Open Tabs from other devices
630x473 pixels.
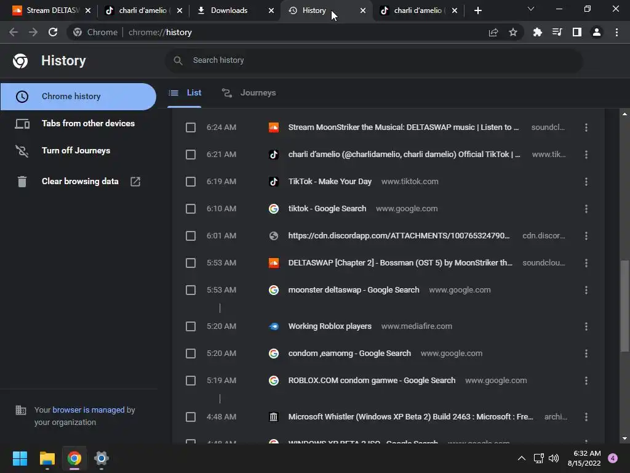pos(78,123)
